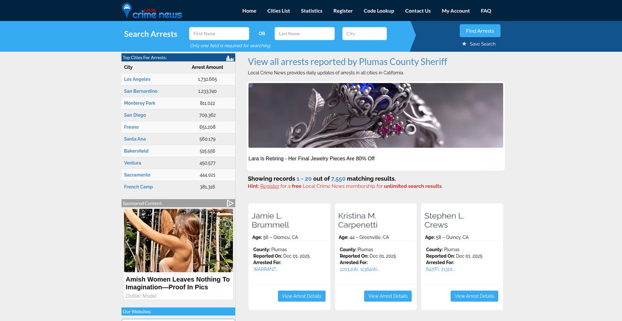View arrest details for Kristina M. Carpenetti
The height and width of the screenshot is (321, 622).
388,296
